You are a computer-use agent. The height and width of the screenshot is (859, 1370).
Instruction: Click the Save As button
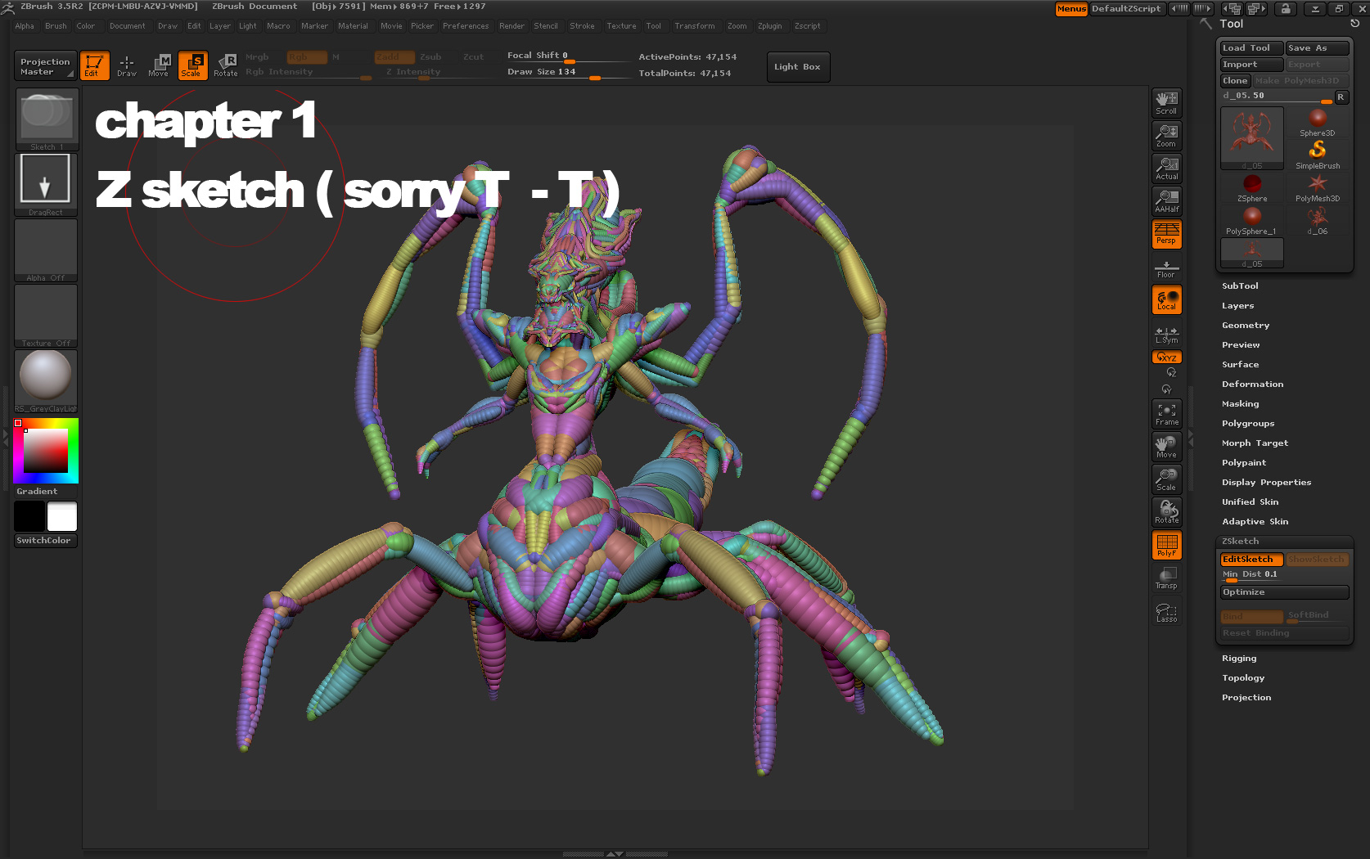tap(1317, 48)
